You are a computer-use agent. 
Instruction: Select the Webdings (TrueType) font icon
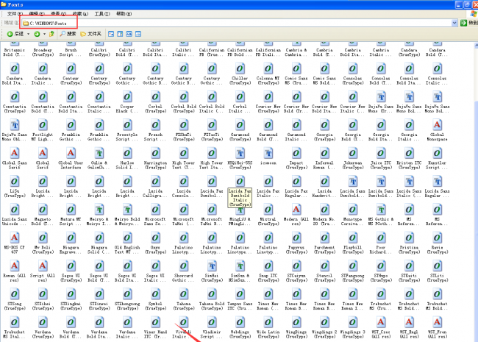240,322
